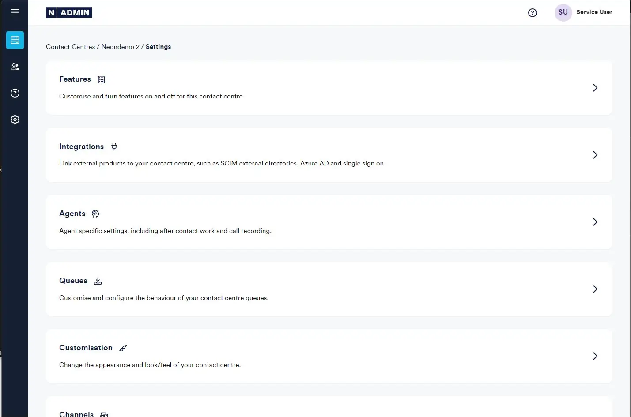Viewport: 631px width, 417px height.
Task: Open the Users sidebar icon
Action: click(x=15, y=67)
